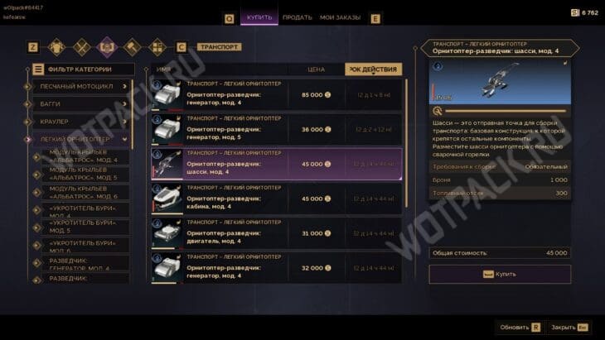Collapse the Лёгкий орнитоптер category
The height and width of the screenshot is (340, 605).
click(x=81, y=139)
